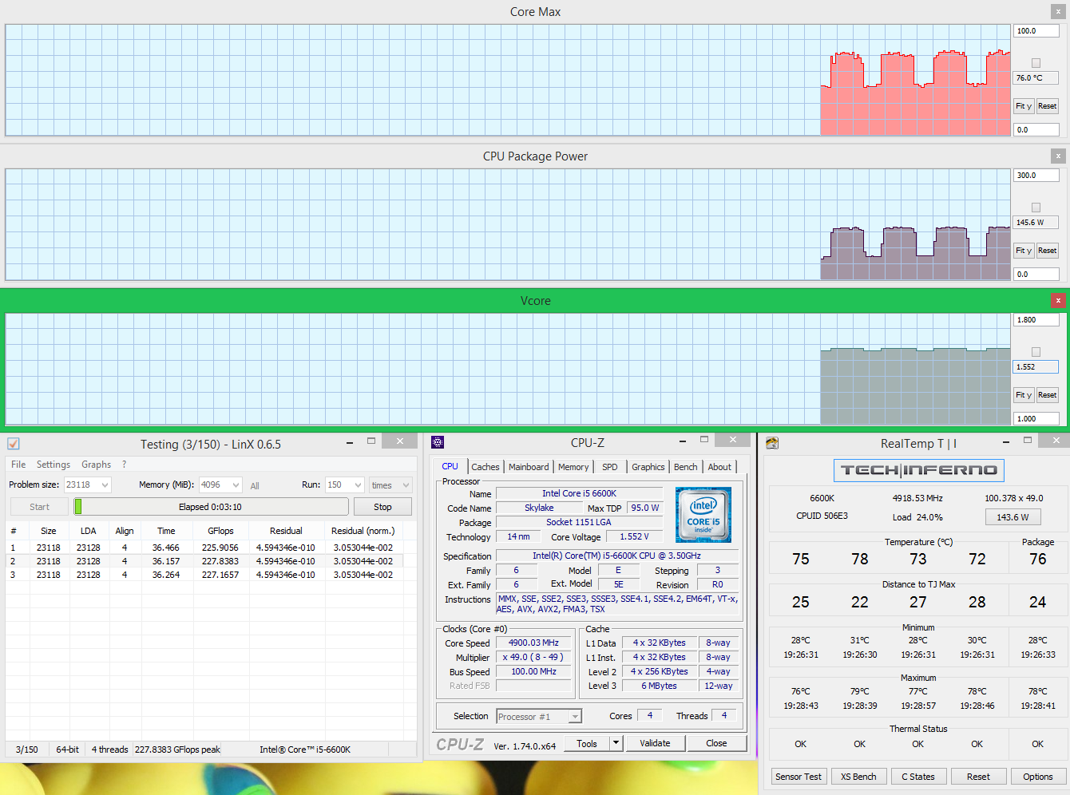Open the Tools dropdown arrow in CPU-Z

coord(616,743)
